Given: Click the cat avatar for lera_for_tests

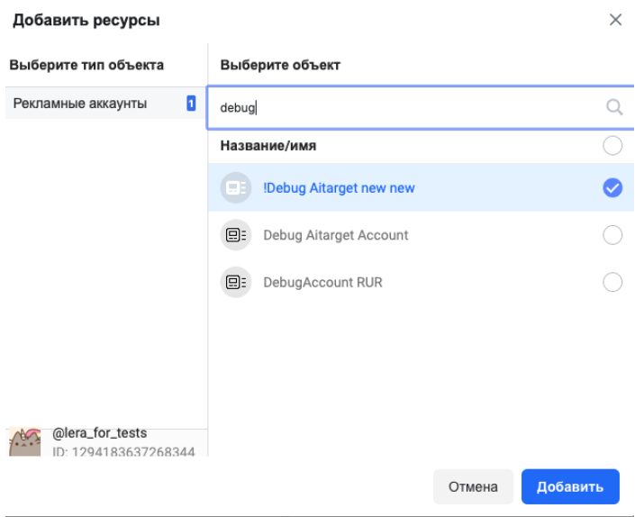Looking at the screenshot, I should coord(25,442).
